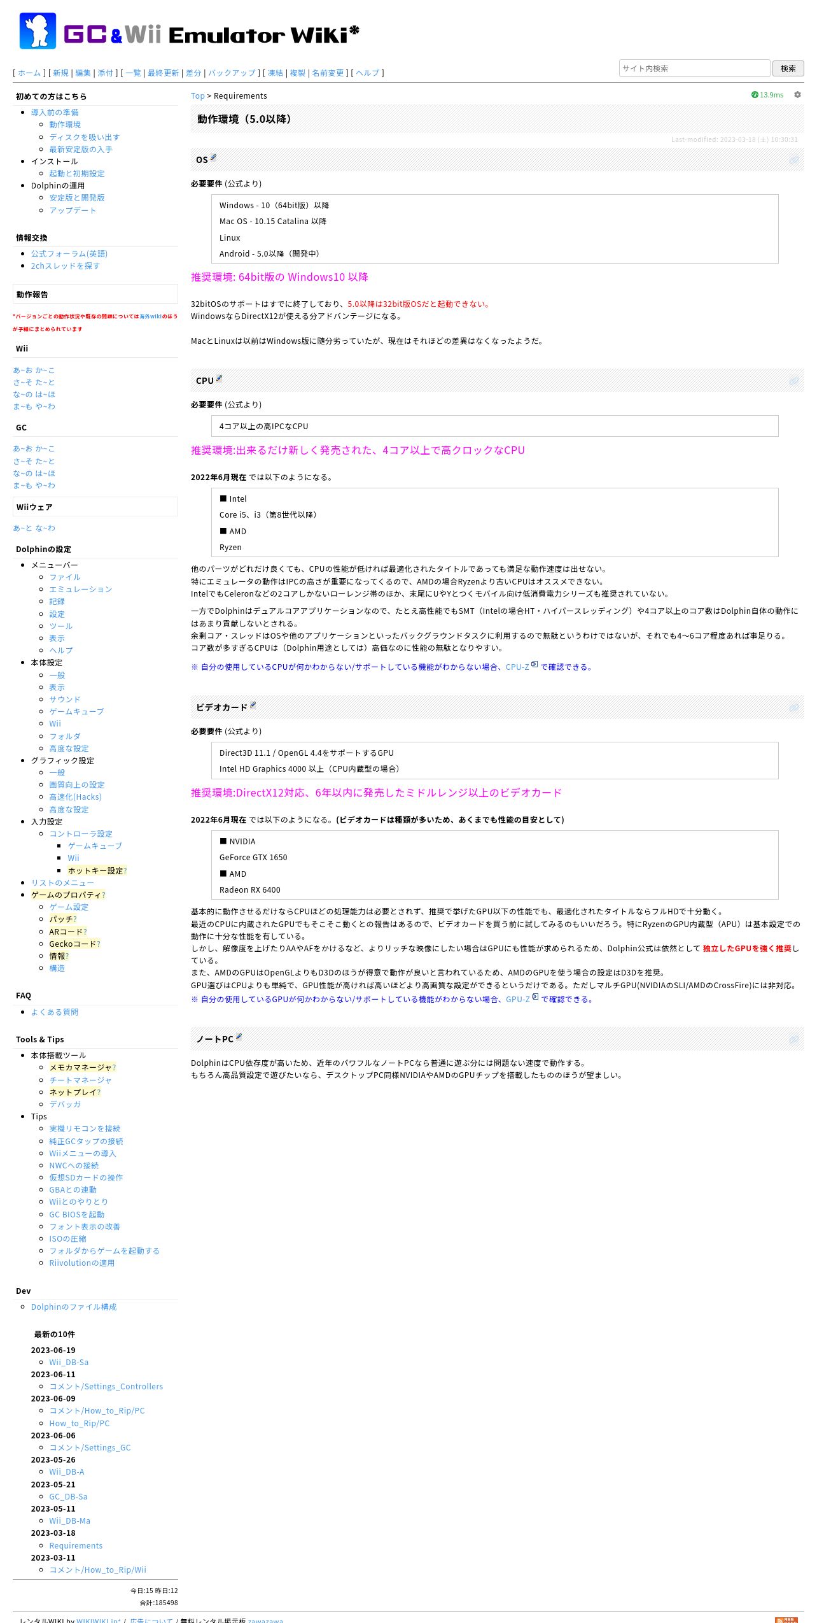Go to ホーム in the top navigation
The image size is (817, 1623).
pyautogui.click(x=29, y=73)
